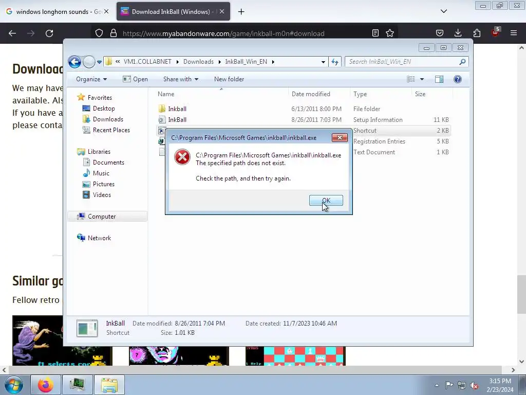526x395 pixels.
Task: Save page to Pocket icon
Action: pos(440,33)
